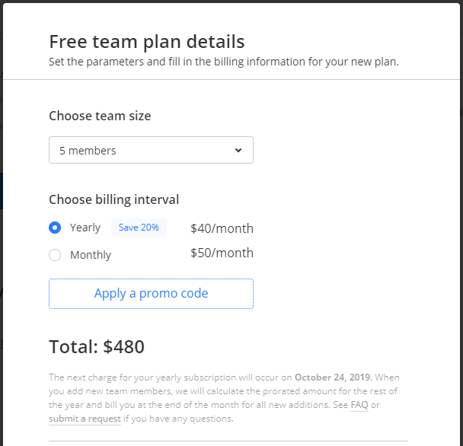Click the $50/month monthly price
This screenshot has height=446, width=463.
pyautogui.click(x=222, y=253)
